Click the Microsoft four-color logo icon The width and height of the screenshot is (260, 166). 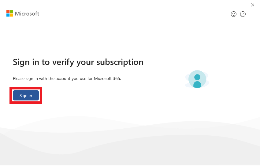10,13
